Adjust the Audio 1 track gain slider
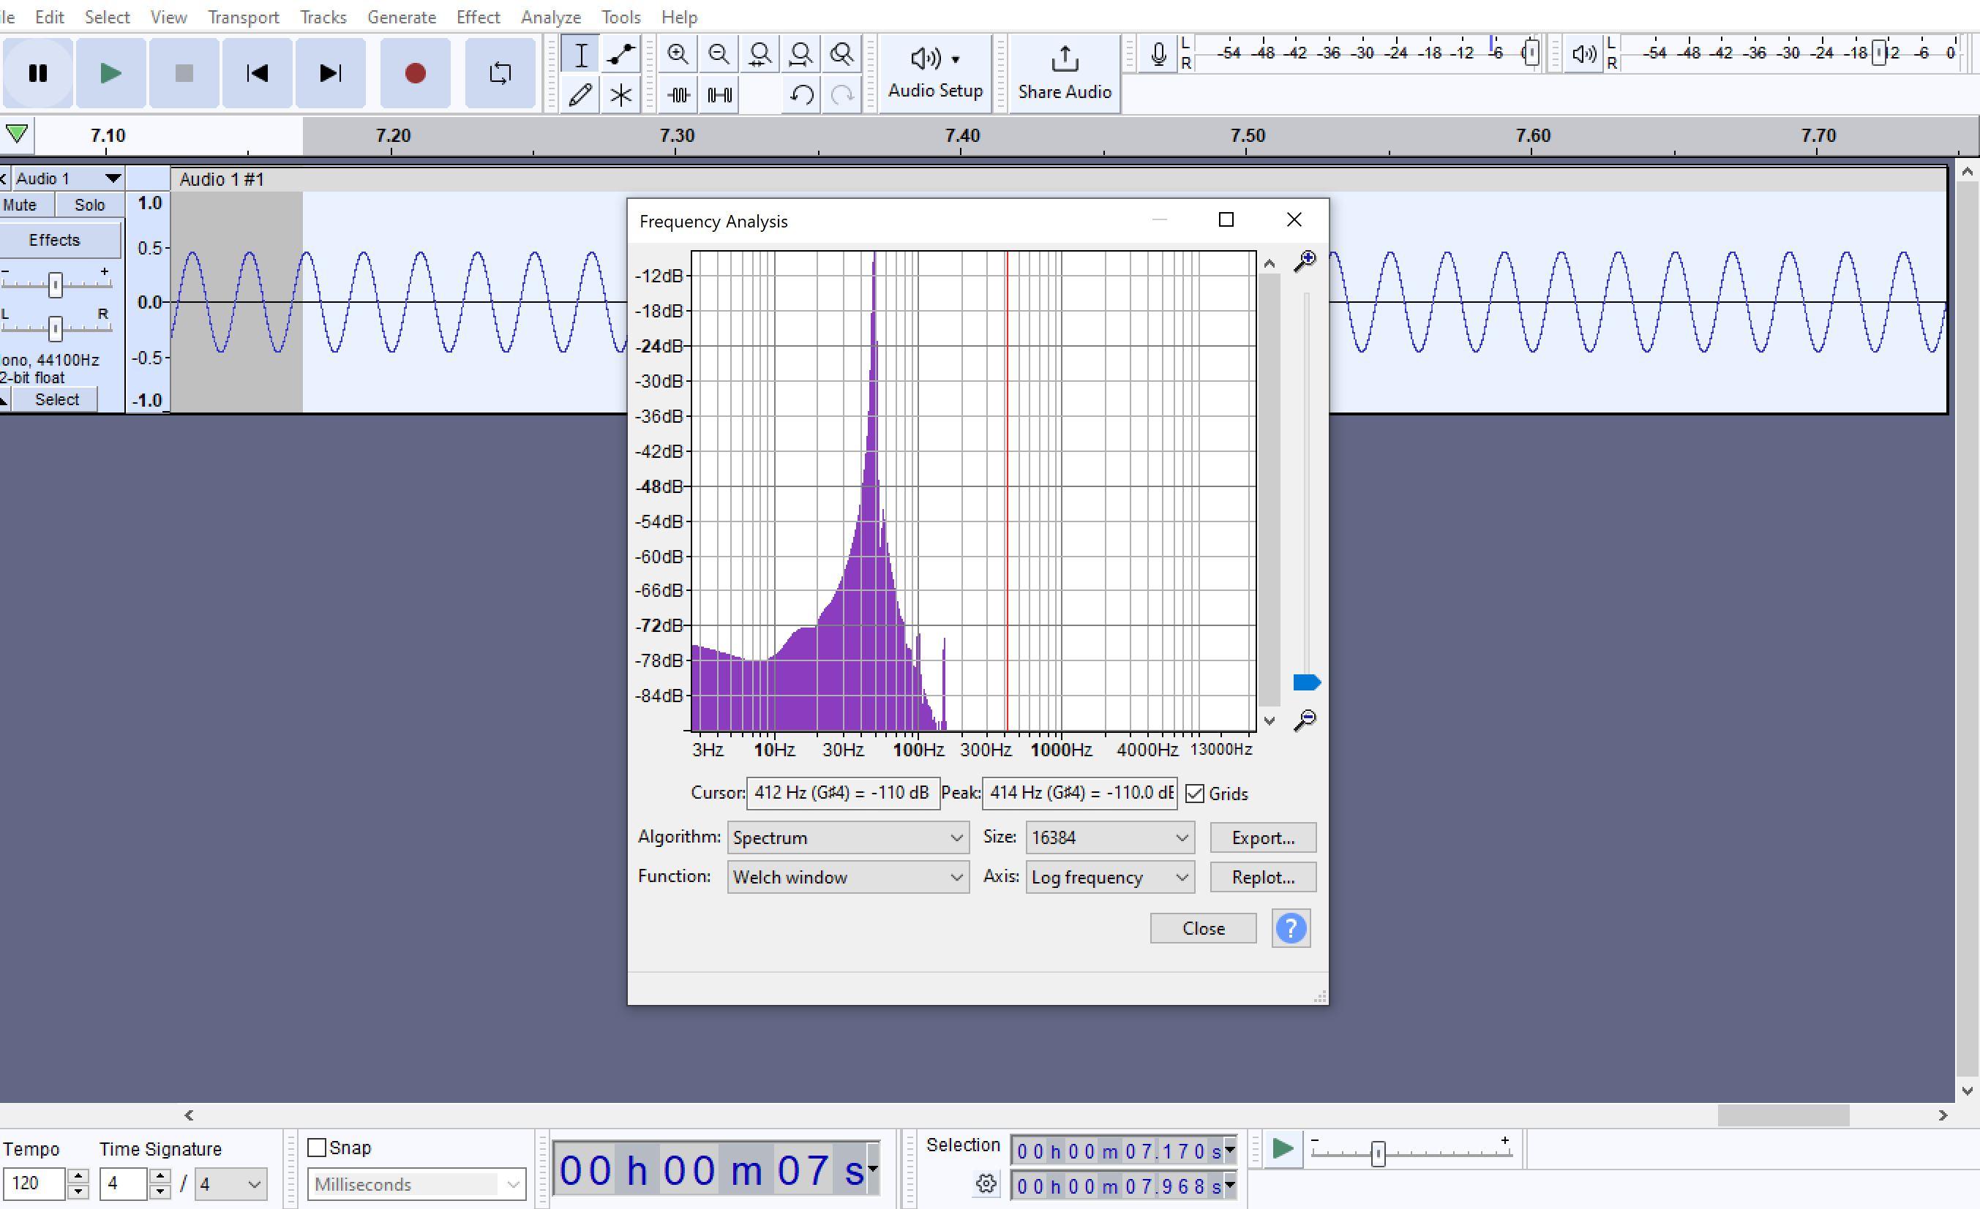This screenshot has height=1209, width=1980. pos(55,285)
